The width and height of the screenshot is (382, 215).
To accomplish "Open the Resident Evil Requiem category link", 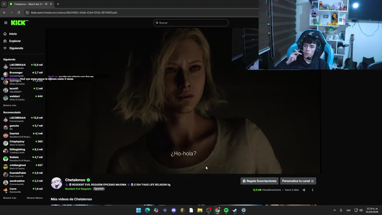I will click(78, 189).
